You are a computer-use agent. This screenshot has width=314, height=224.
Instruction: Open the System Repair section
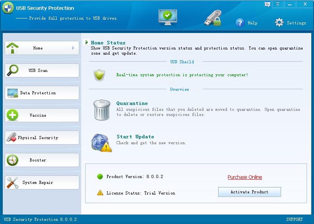tap(42, 183)
